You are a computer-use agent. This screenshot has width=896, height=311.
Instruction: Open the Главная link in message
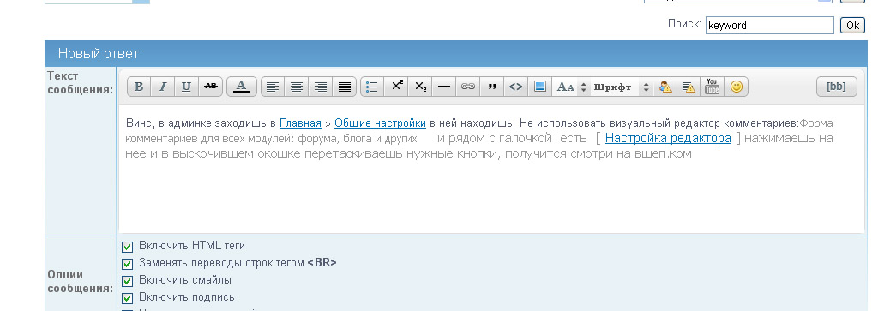[301, 123]
